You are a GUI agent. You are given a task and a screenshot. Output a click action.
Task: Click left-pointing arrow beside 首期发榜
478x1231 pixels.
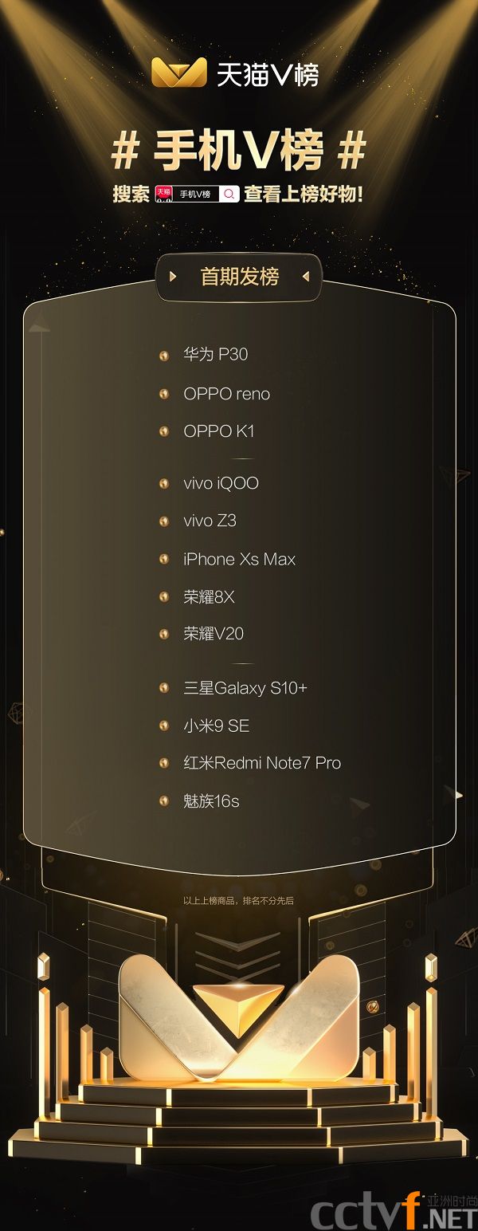[305, 277]
